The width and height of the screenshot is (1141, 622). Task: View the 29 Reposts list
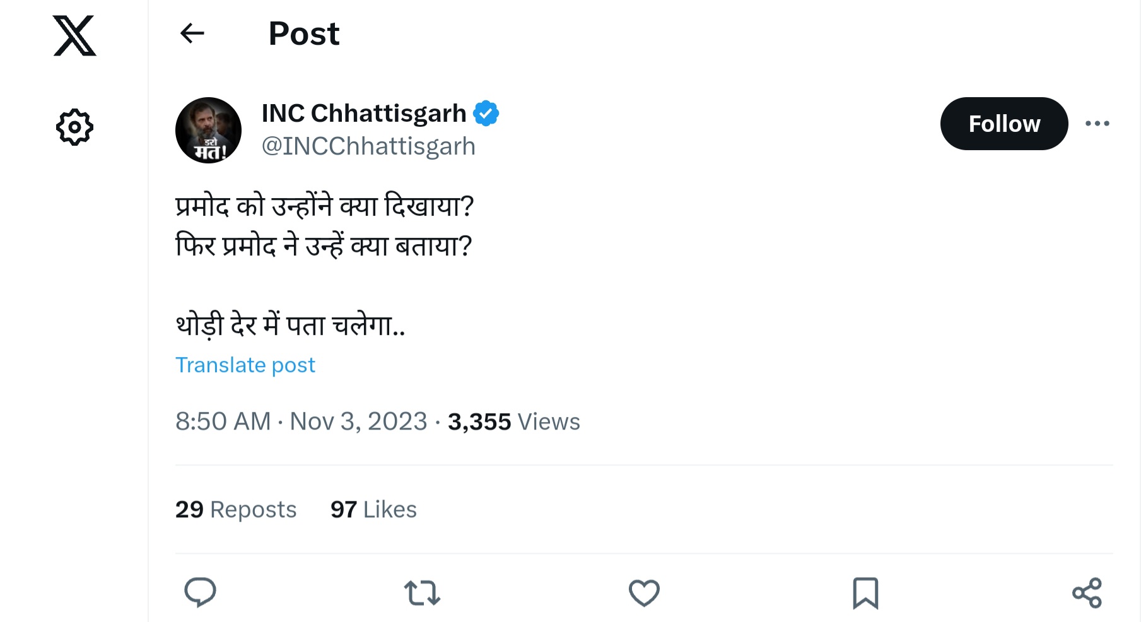(x=236, y=510)
